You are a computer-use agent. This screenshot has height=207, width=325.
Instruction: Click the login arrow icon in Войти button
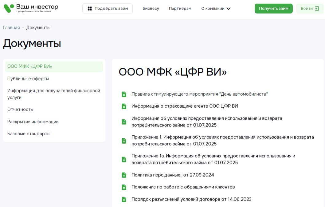coord(316,8)
